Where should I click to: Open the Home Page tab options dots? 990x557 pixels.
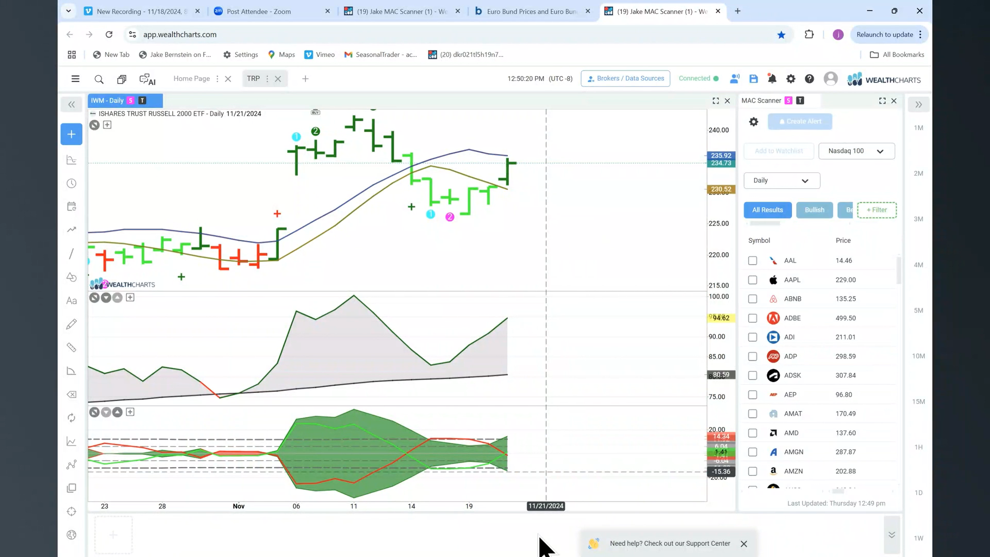pos(217,79)
